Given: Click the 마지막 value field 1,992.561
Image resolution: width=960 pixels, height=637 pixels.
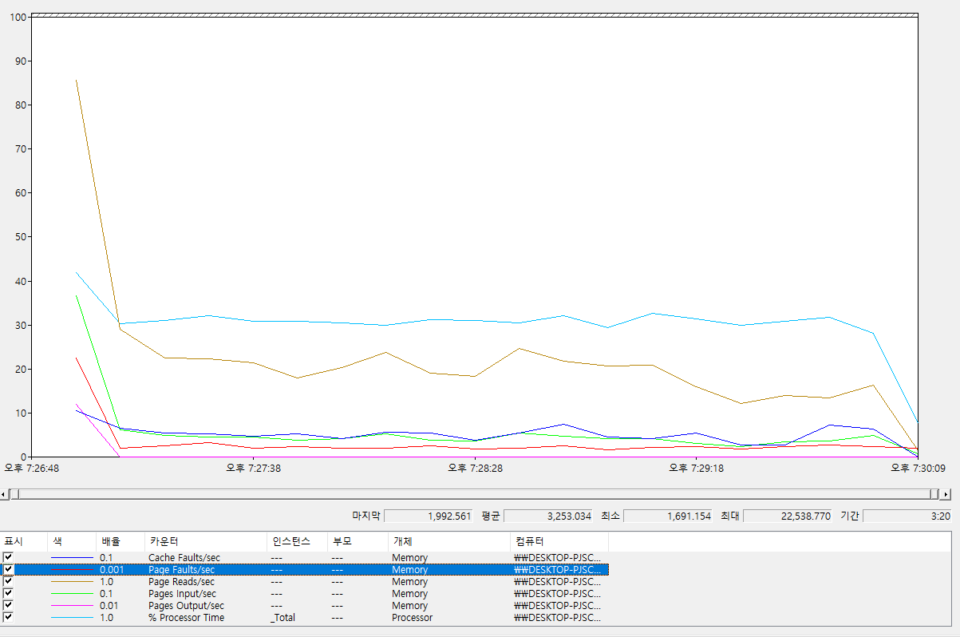Looking at the screenshot, I should click(x=429, y=516).
